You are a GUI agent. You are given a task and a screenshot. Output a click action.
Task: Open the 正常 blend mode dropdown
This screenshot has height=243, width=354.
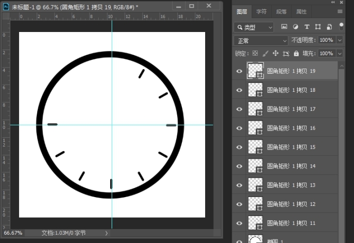tap(261, 40)
